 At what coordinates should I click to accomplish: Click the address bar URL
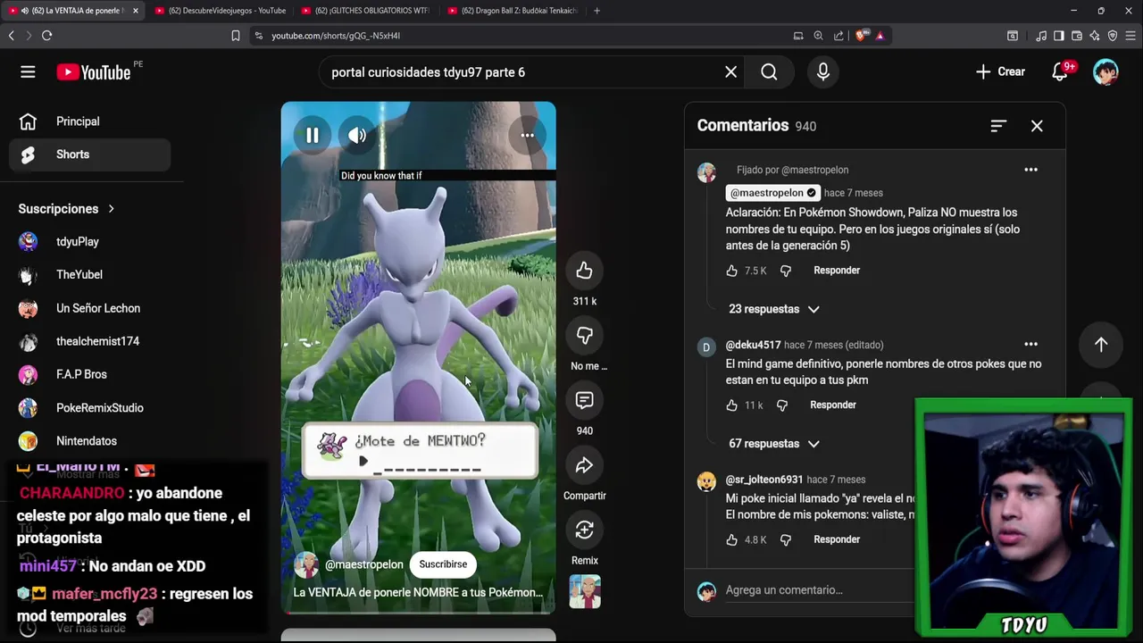coord(336,36)
